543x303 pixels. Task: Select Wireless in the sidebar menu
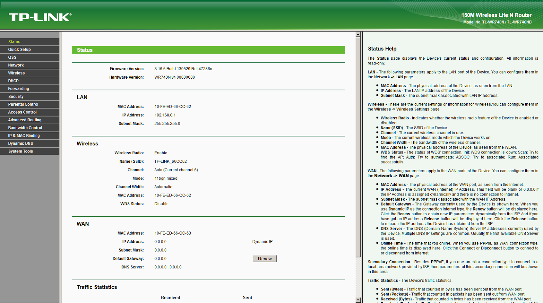(x=30, y=73)
